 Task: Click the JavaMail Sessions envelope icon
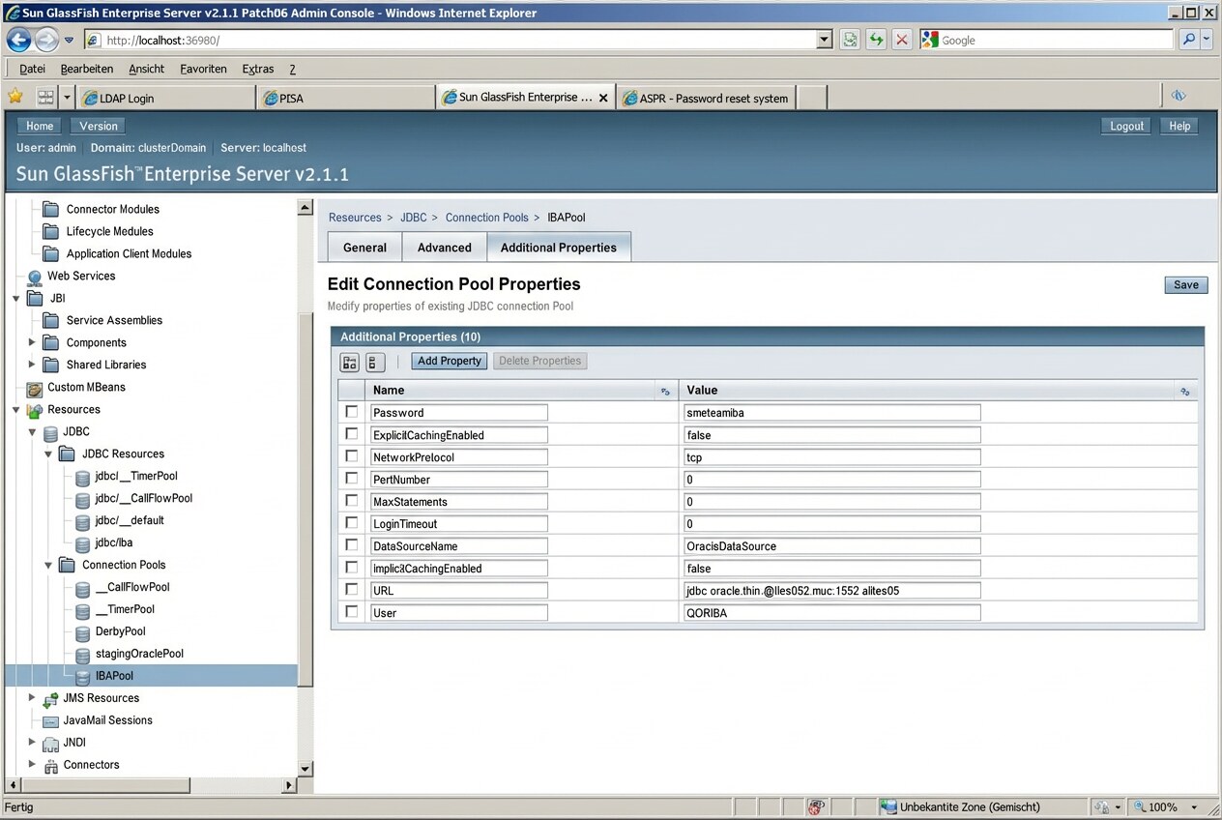click(x=50, y=721)
